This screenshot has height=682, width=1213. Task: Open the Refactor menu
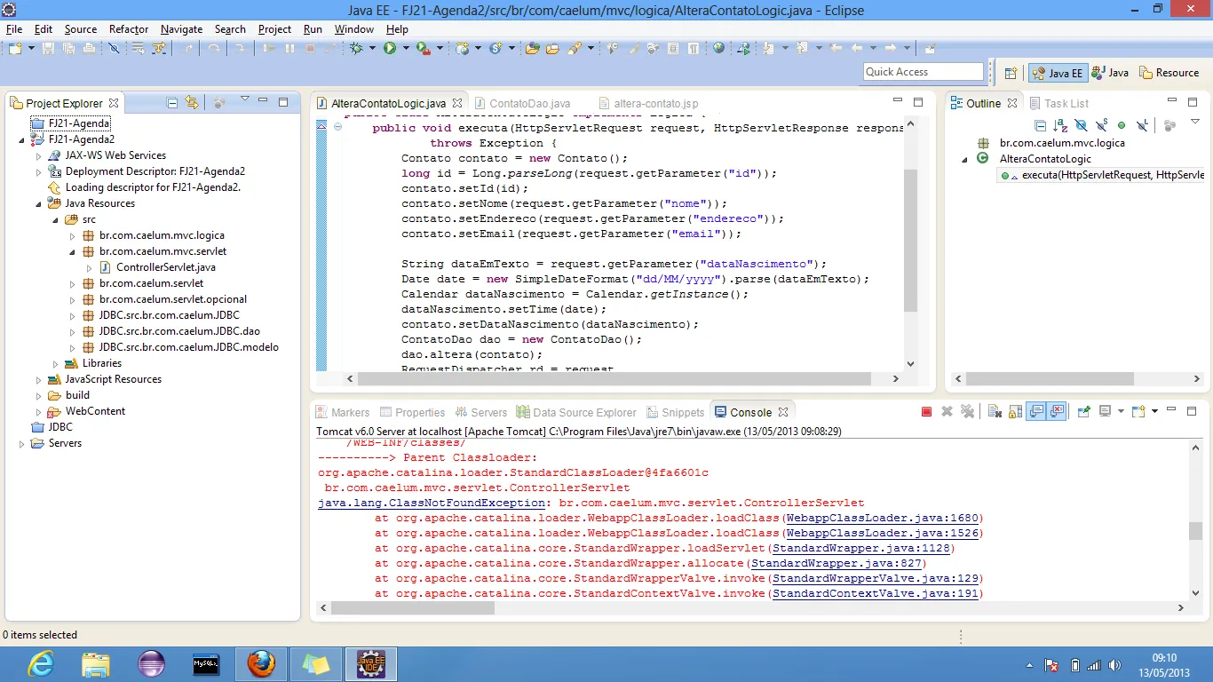pos(129,29)
